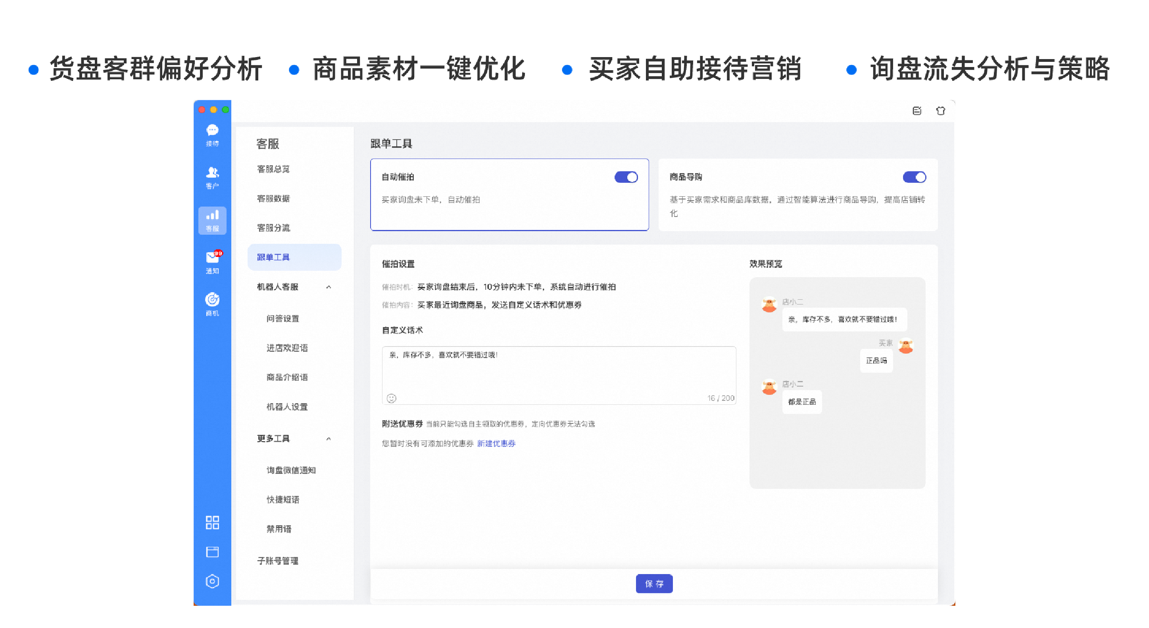Toggle the 自动催拍 switch

click(626, 177)
